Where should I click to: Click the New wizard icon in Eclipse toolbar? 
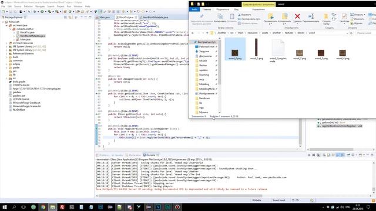pos(3,12)
